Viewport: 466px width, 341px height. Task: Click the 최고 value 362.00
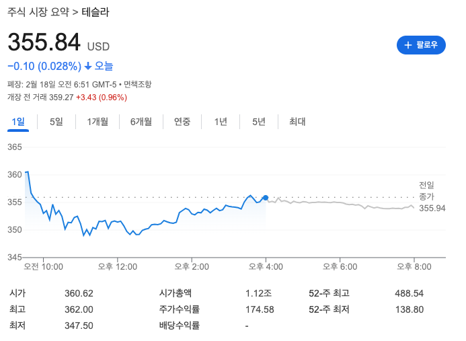tap(79, 310)
